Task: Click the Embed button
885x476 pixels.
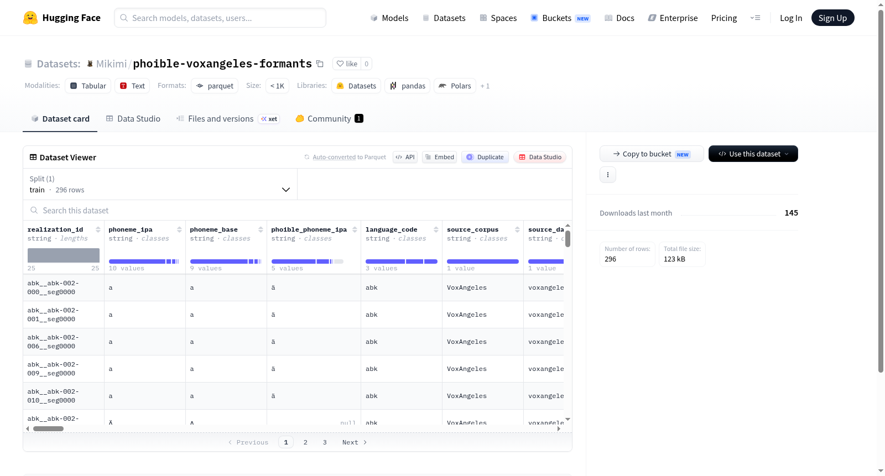Action: tap(440, 157)
